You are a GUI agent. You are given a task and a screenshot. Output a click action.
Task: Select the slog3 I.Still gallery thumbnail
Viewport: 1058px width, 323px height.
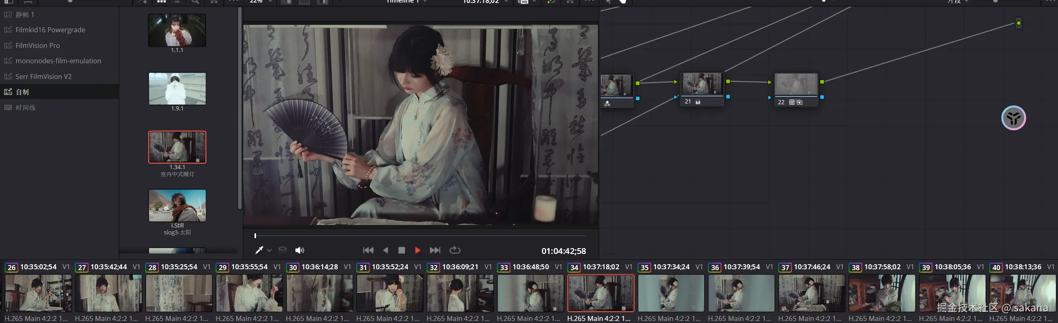[177, 206]
